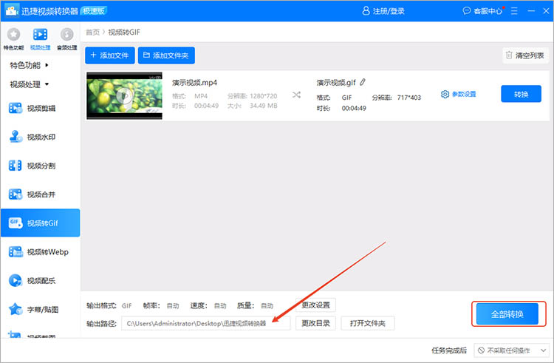Viewport: 554px width, 363px height.
Task: Click the 演示视频.mp4 file name
Action: pos(195,83)
